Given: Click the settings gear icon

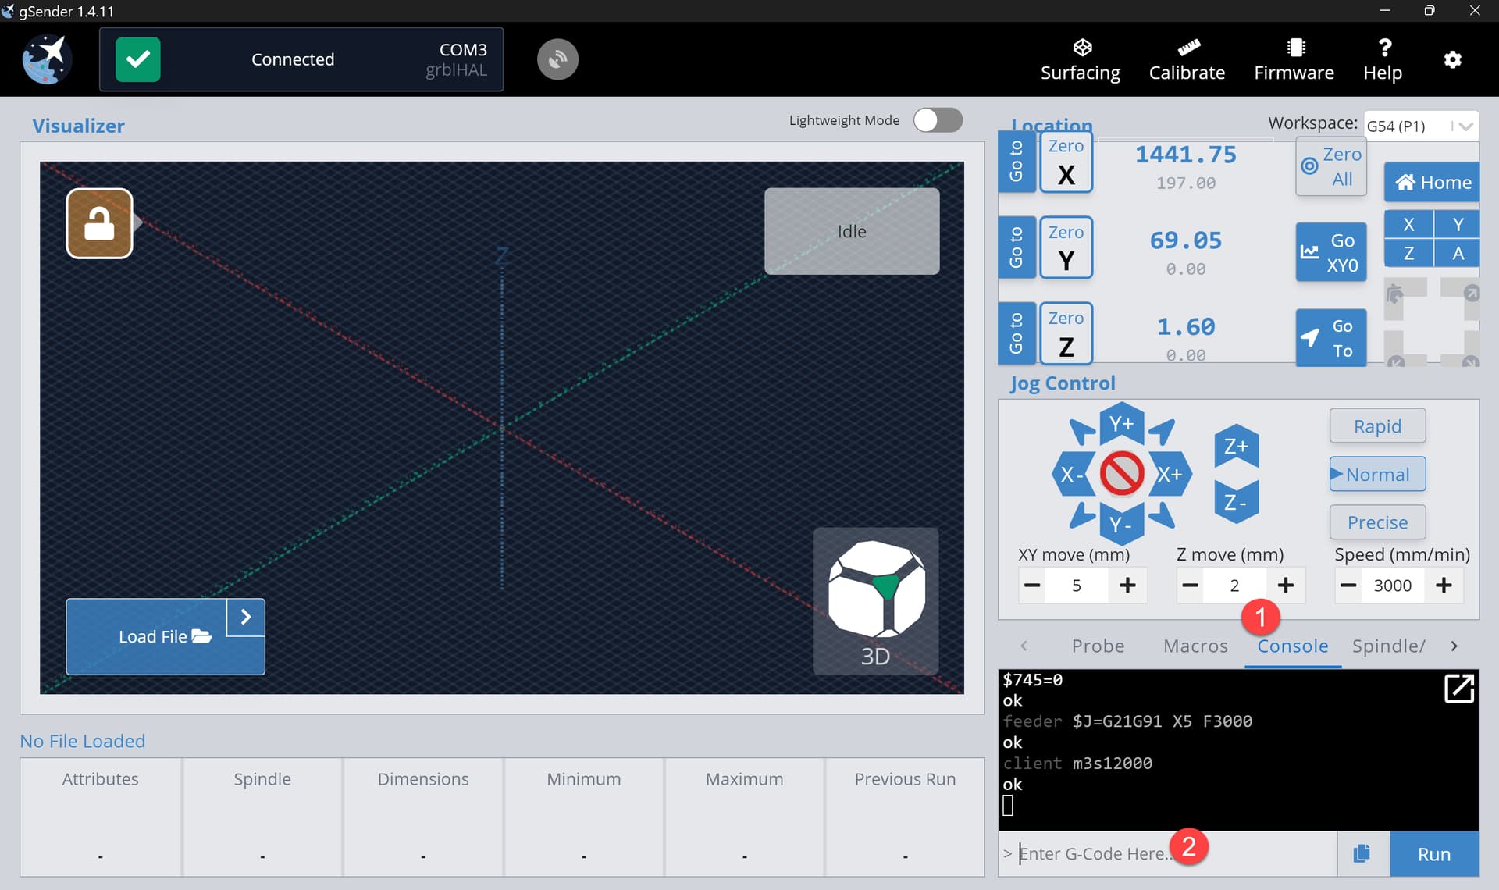Looking at the screenshot, I should (1452, 59).
